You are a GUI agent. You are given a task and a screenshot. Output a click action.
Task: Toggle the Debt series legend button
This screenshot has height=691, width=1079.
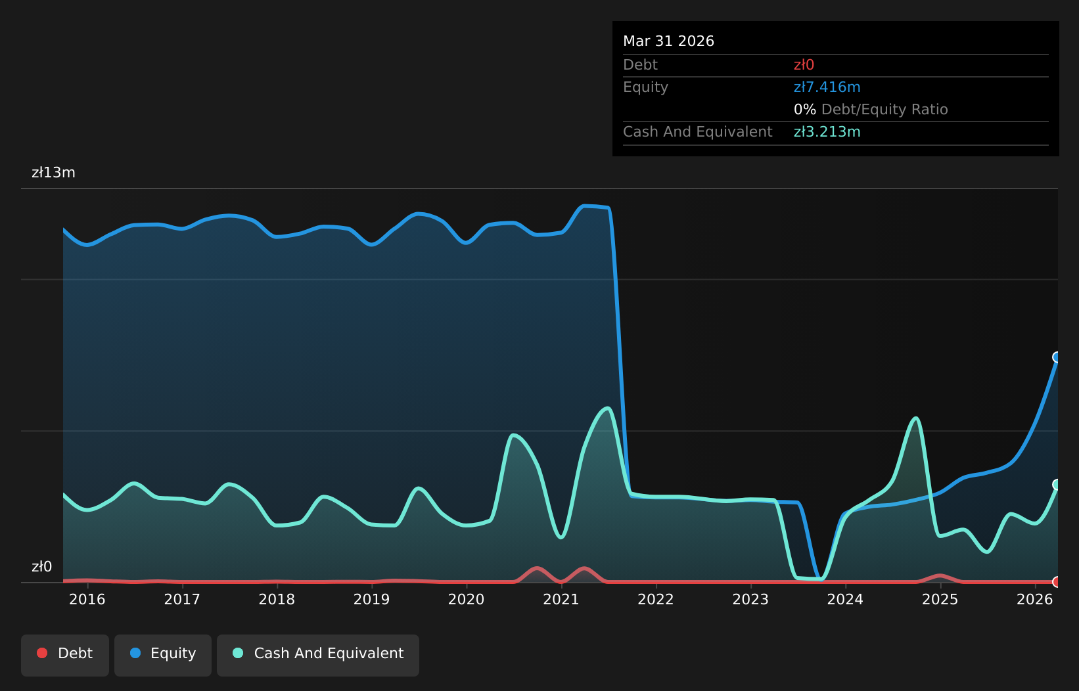point(65,655)
